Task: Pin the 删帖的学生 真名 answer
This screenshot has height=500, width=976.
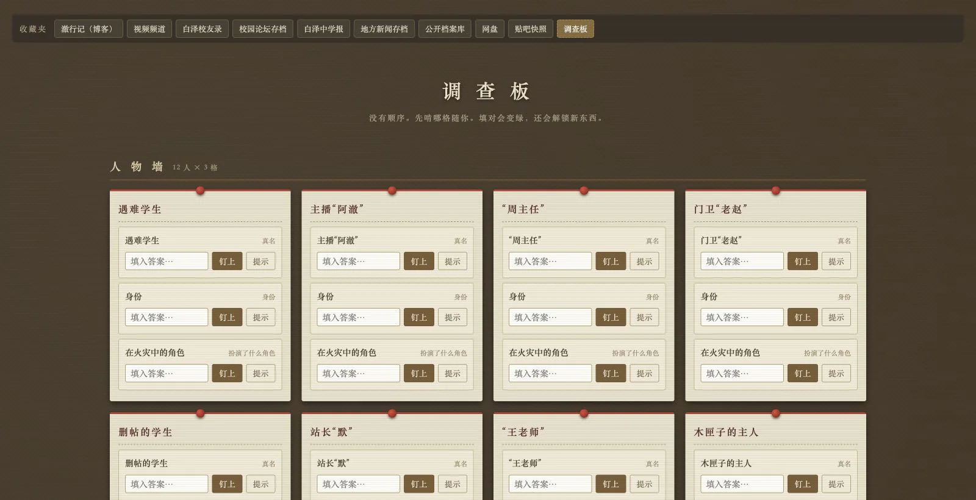Action: click(227, 484)
